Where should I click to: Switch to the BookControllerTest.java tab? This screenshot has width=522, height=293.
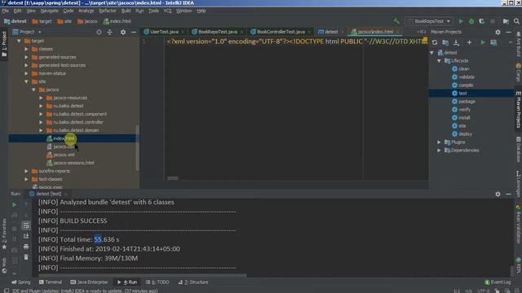[x=281, y=32]
